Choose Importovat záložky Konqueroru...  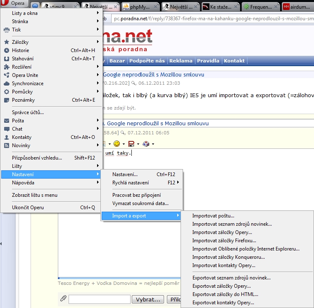[x=247, y=257]
